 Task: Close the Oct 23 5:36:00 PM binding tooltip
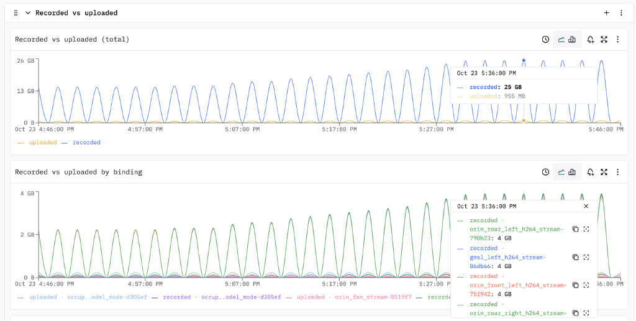(x=586, y=206)
